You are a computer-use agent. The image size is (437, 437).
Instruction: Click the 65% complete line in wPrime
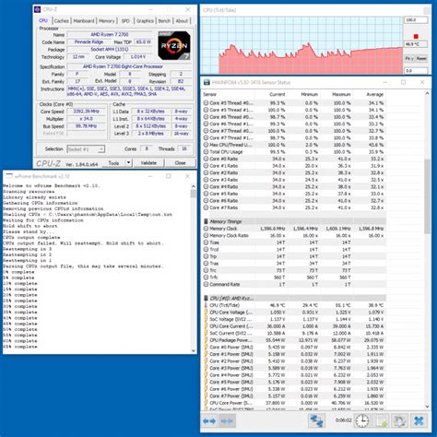20,347
